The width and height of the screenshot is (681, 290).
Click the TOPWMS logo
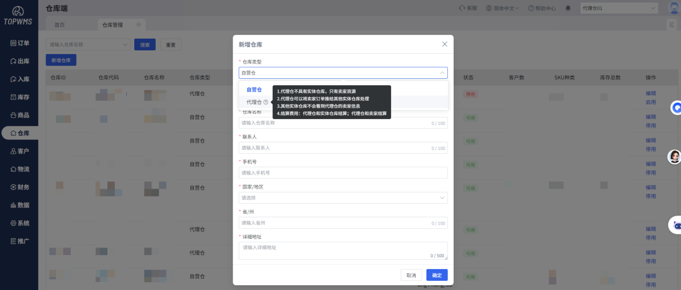click(x=19, y=16)
